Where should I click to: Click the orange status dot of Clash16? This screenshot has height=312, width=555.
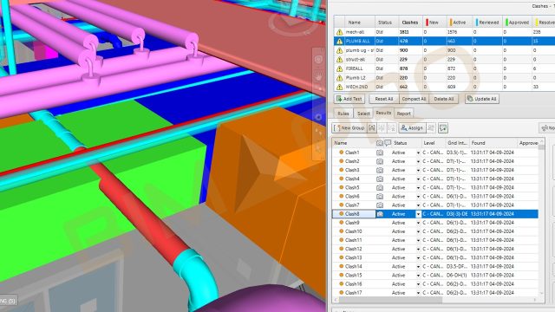(x=341, y=283)
